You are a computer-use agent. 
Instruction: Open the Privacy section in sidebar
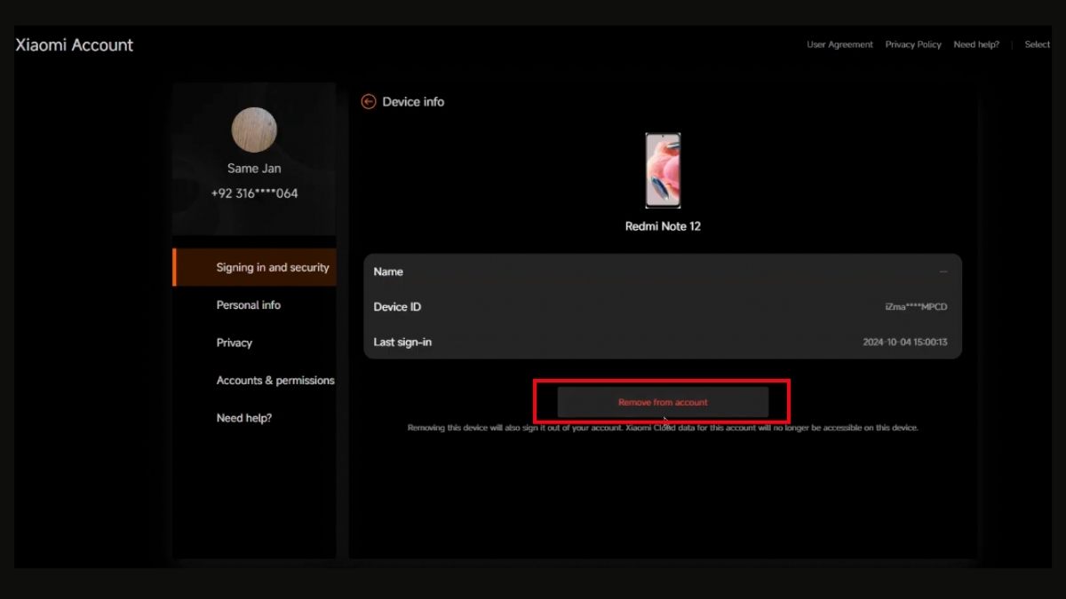point(235,343)
